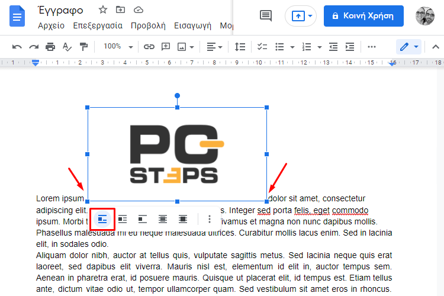The width and height of the screenshot is (444, 296).
Task: Click image rotation handle
Action: 177,96
